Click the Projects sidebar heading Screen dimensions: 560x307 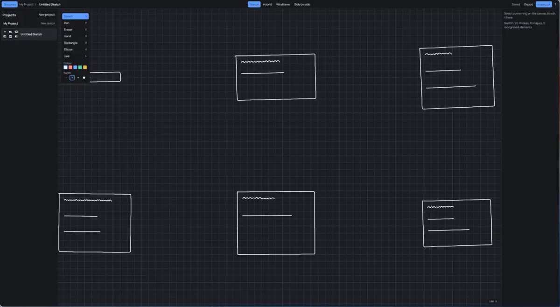pos(9,15)
